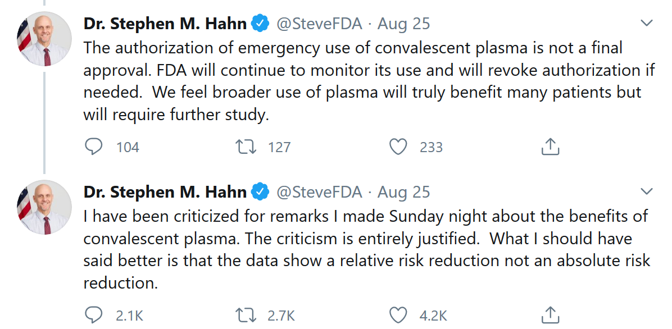672x329 pixels.
Task: Share the relative risk reduction tweet
Action: (x=550, y=316)
